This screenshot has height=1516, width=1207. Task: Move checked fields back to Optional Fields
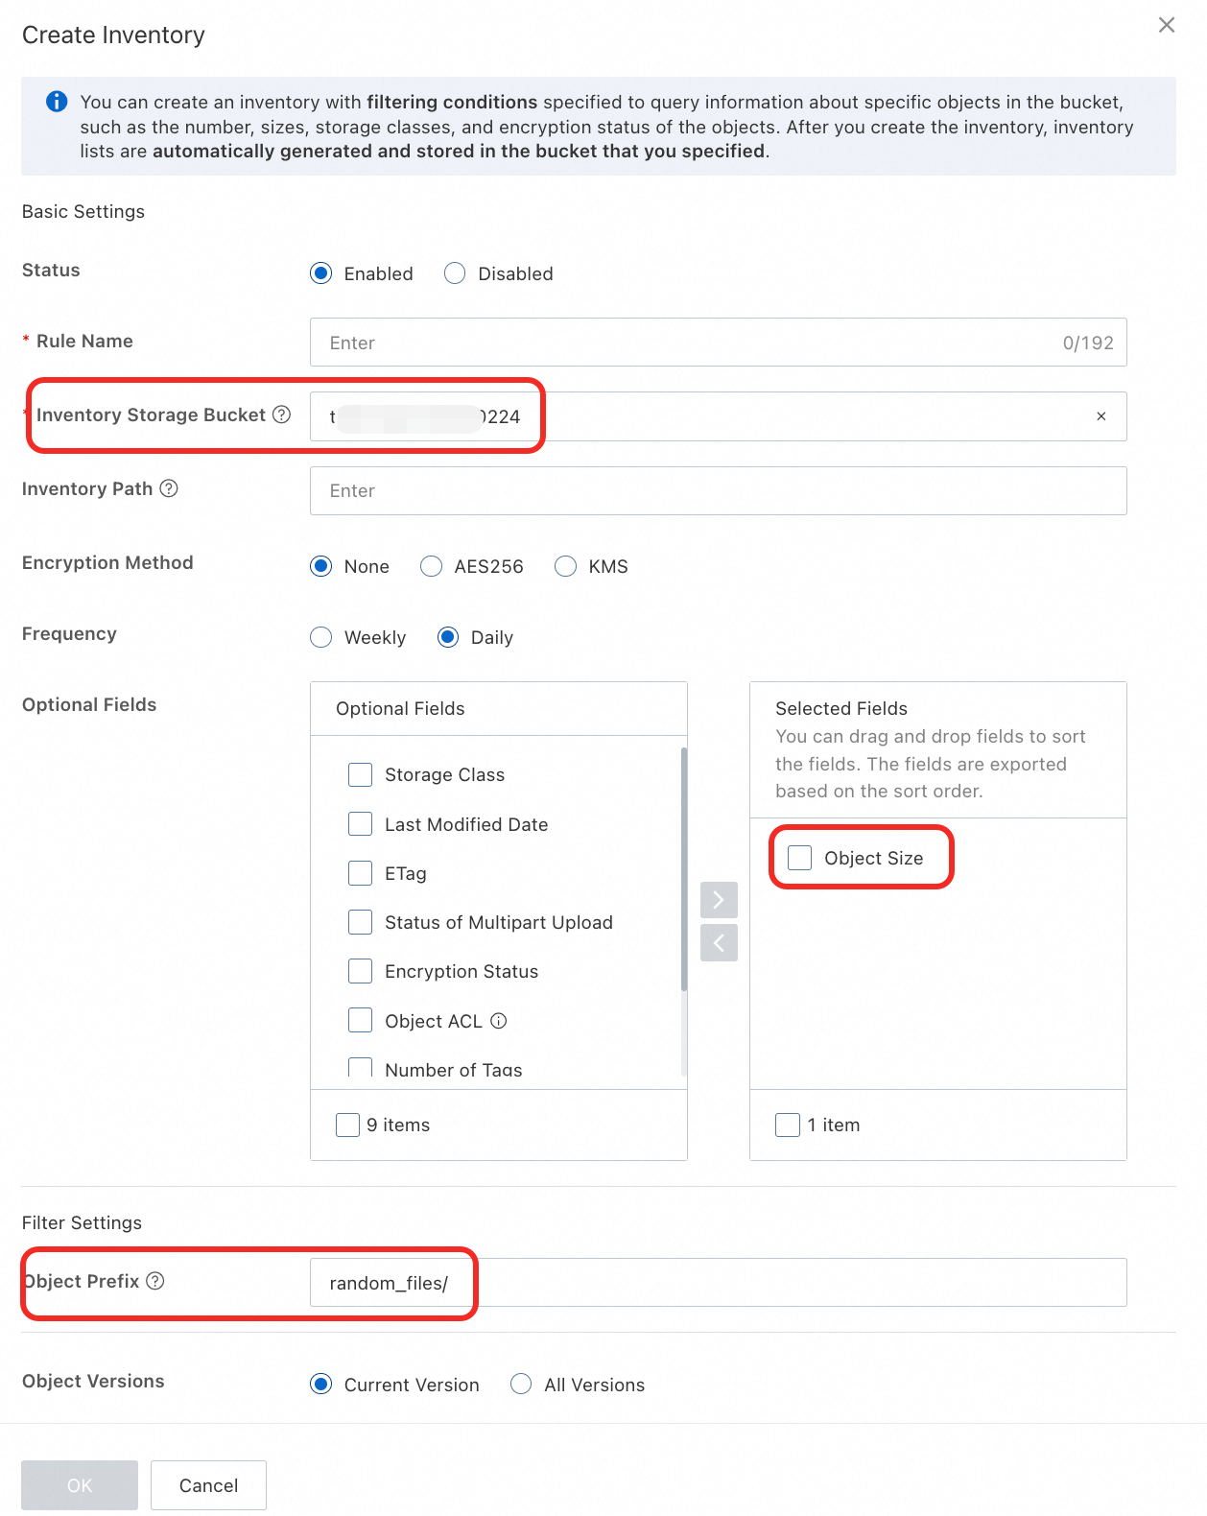point(719,942)
